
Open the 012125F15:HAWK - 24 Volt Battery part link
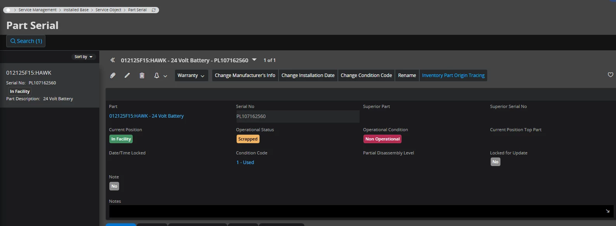click(146, 116)
